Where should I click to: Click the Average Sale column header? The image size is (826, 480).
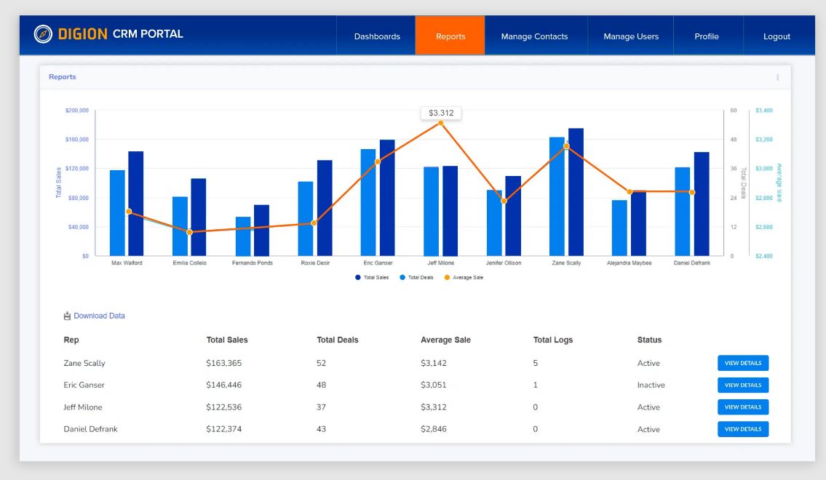[445, 340]
